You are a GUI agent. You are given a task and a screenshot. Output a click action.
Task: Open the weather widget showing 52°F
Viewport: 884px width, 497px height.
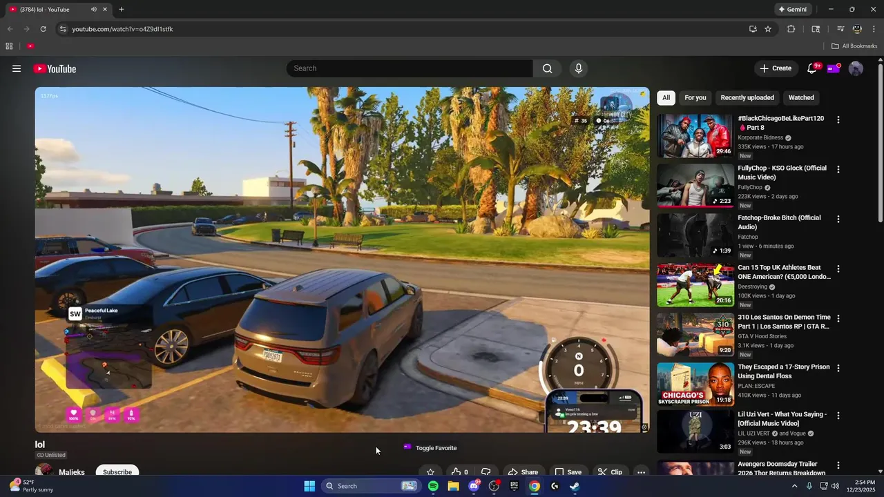[x=31, y=486]
